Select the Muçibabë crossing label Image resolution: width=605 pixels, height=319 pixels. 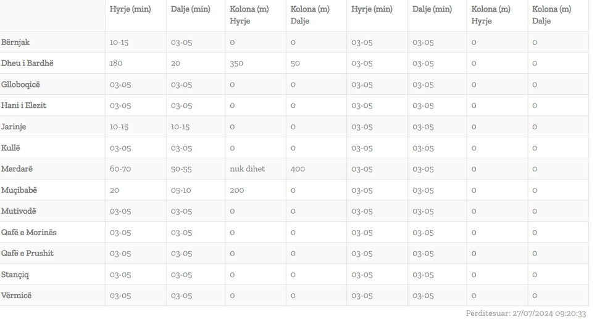(x=19, y=190)
